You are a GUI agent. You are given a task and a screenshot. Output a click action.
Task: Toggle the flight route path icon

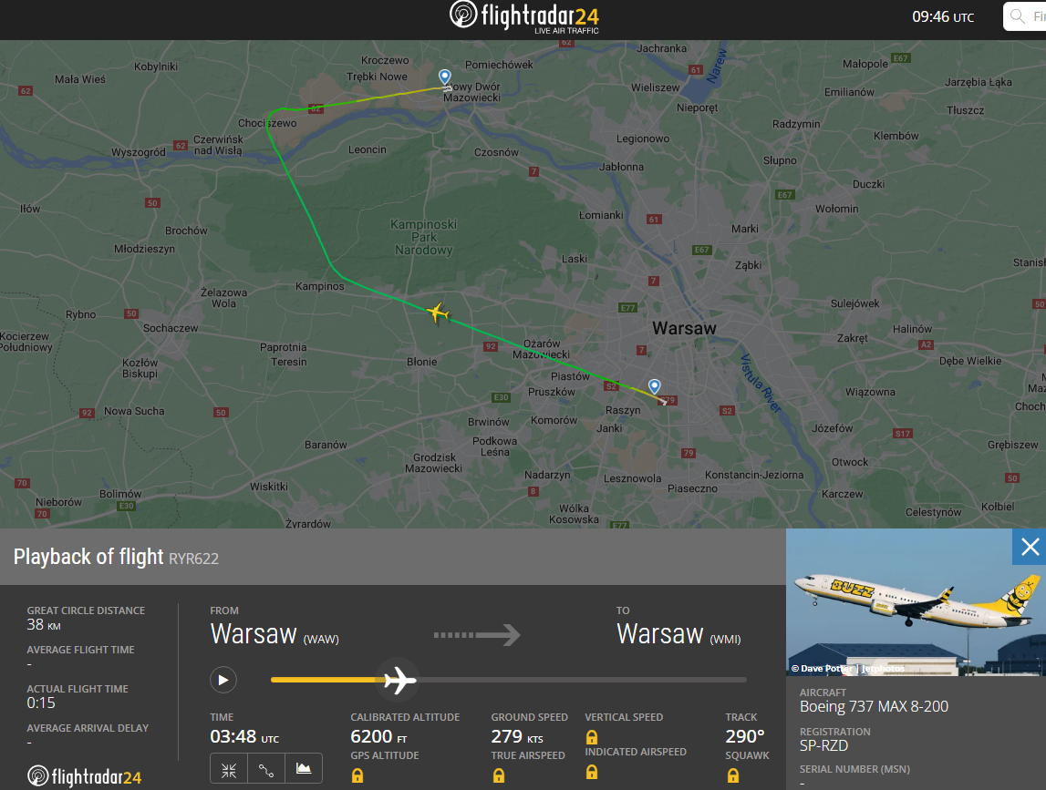(x=266, y=770)
